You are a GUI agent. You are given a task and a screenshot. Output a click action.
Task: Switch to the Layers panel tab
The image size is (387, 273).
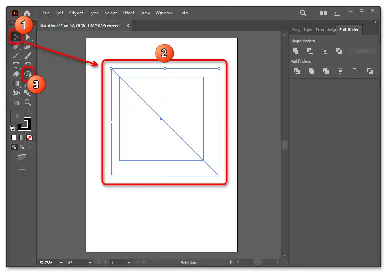point(308,30)
